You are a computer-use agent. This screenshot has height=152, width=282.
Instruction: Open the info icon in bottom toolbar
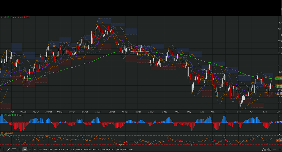pos(3,149)
